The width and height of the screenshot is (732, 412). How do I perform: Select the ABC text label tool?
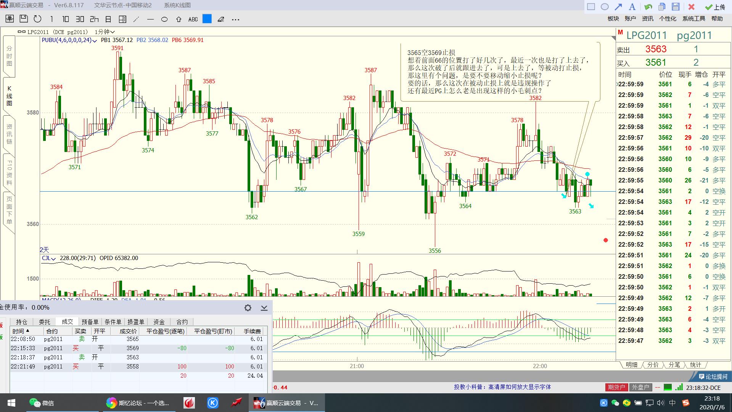tap(193, 19)
